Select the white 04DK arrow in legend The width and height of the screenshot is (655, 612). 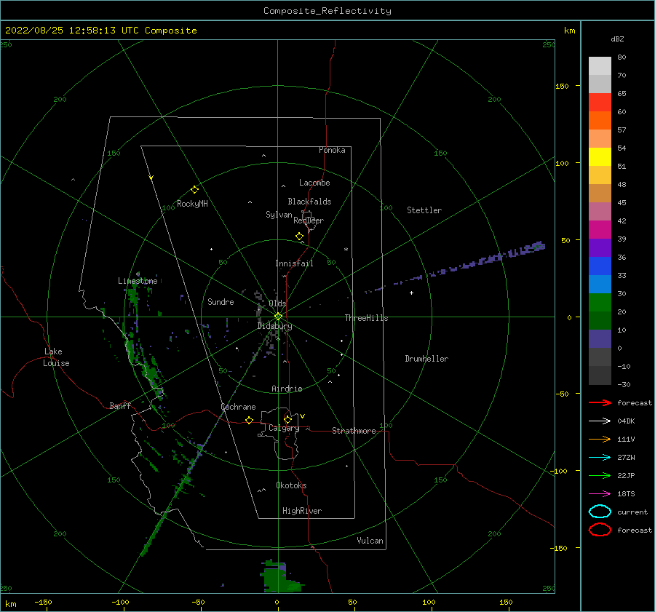600,421
